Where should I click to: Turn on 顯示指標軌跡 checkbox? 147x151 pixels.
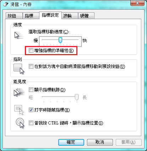pyautogui.click(x=31, y=90)
